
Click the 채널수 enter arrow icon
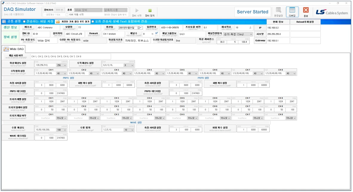(156, 33)
